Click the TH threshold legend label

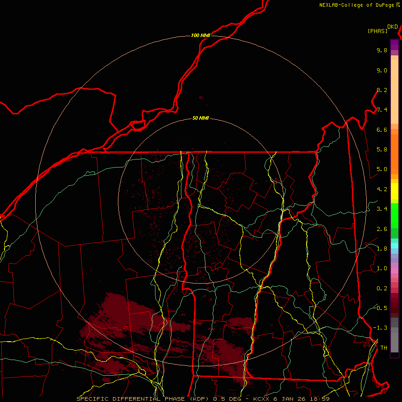(x=384, y=348)
